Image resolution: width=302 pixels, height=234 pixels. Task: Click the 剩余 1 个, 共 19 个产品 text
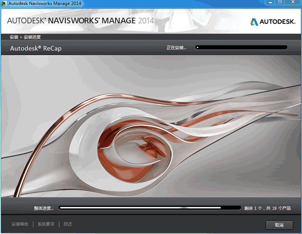pos(267,208)
